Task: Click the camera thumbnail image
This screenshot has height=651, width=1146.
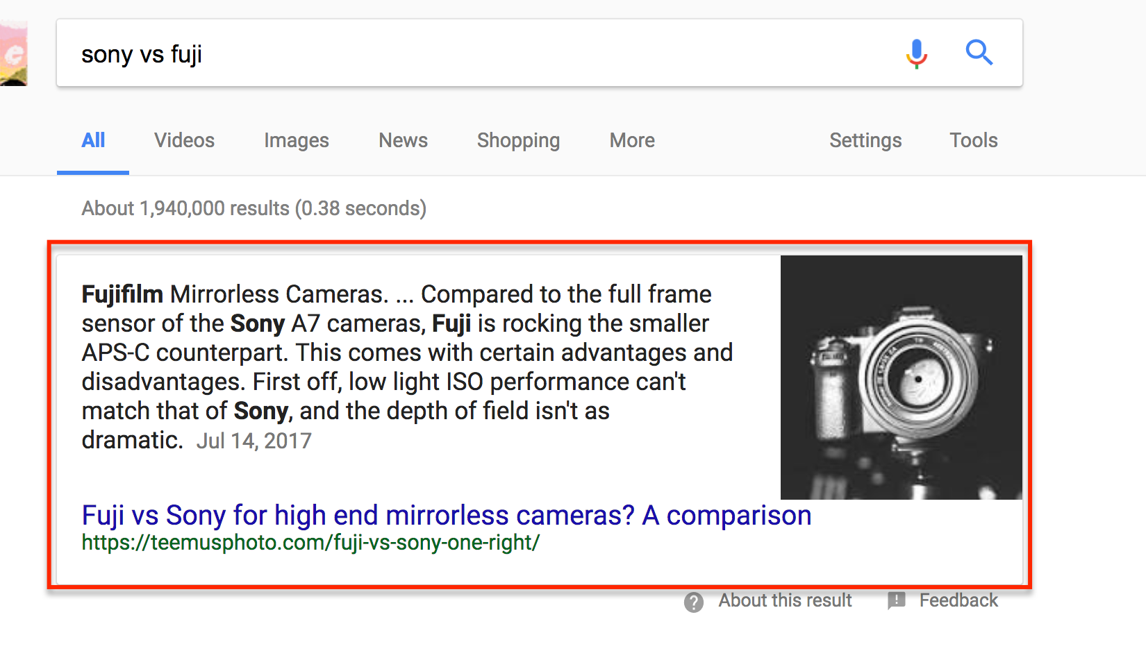Action: pos(902,378)
